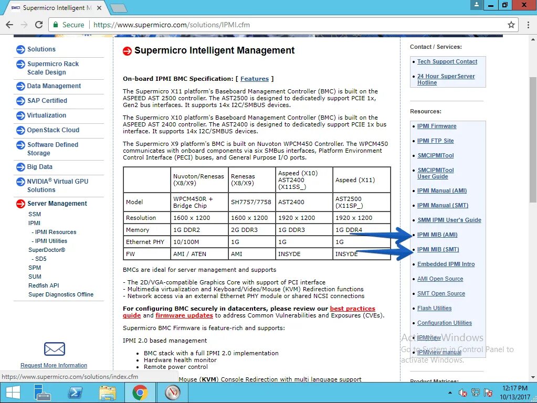Image resolution: width=537 pixels, height=403 pixels.
Task: Open AMI Open Source link
Action: tap(440, 279)
